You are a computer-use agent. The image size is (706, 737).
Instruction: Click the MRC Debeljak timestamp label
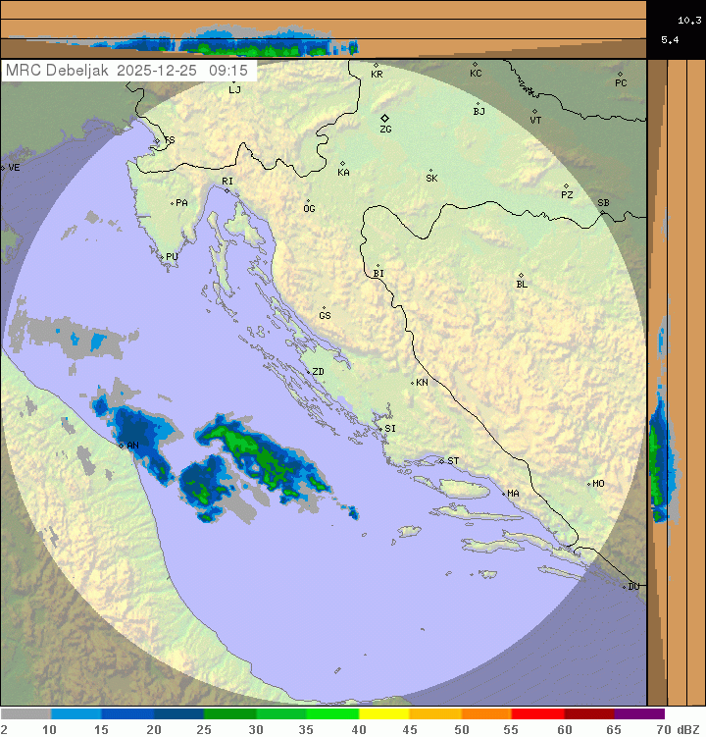click(127, 71)
